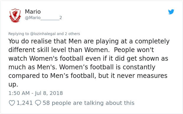Click the @Mario________2 handle

click(43, 18)
